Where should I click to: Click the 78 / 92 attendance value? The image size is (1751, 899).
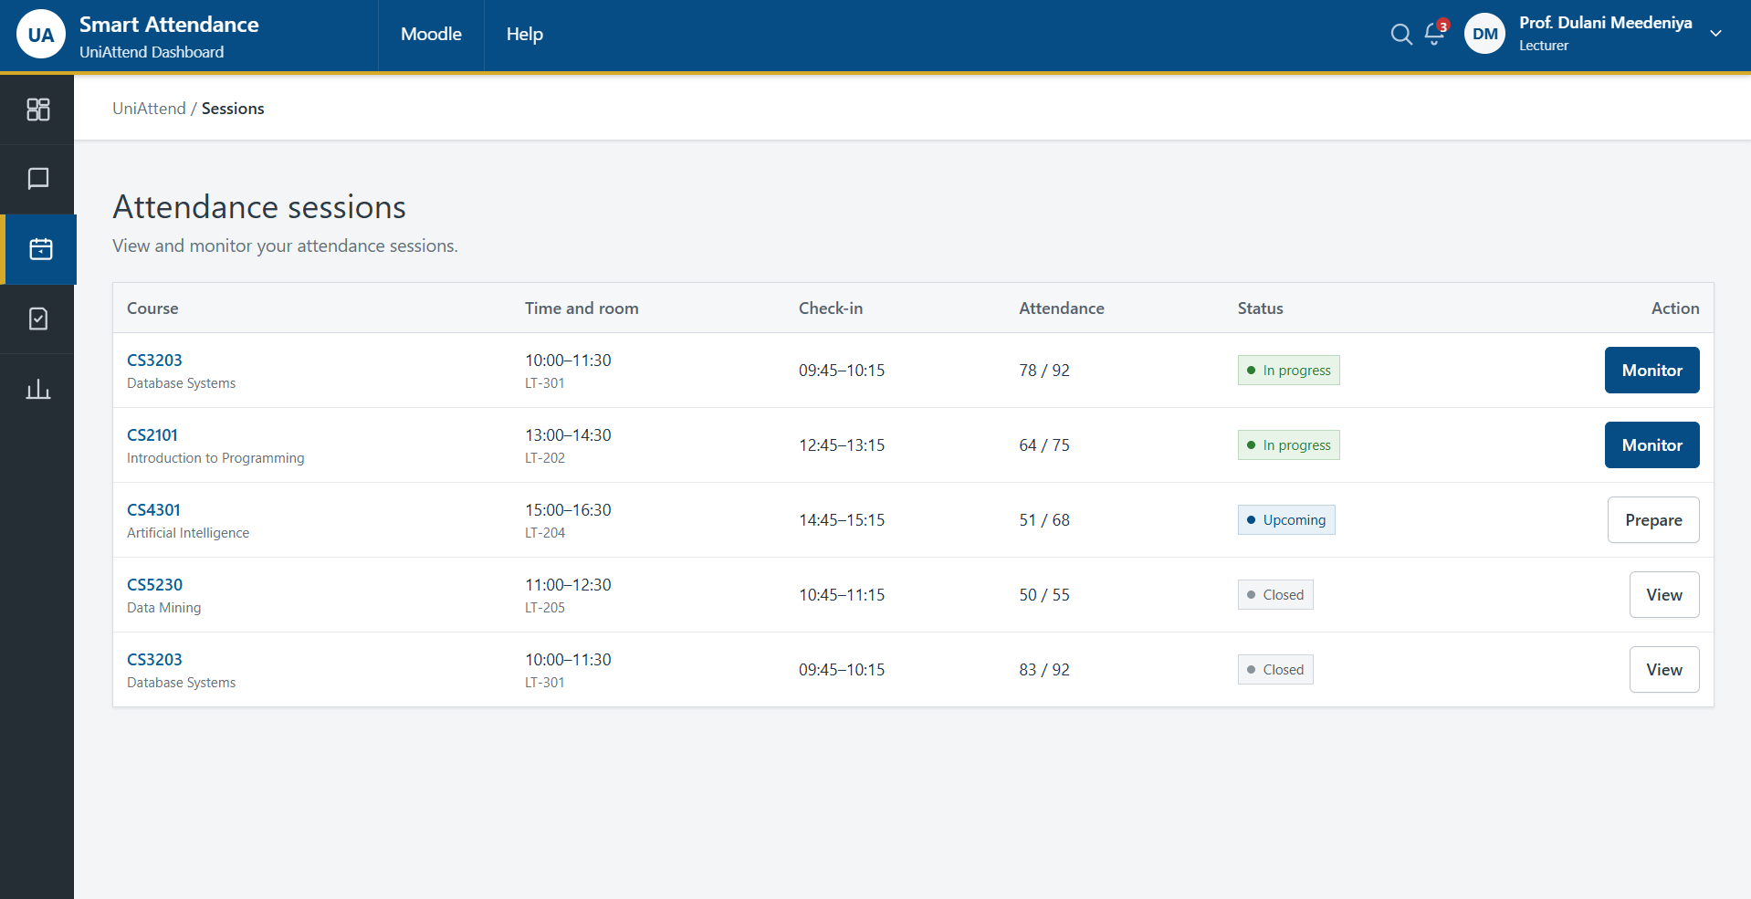[x=1043, y=371]
